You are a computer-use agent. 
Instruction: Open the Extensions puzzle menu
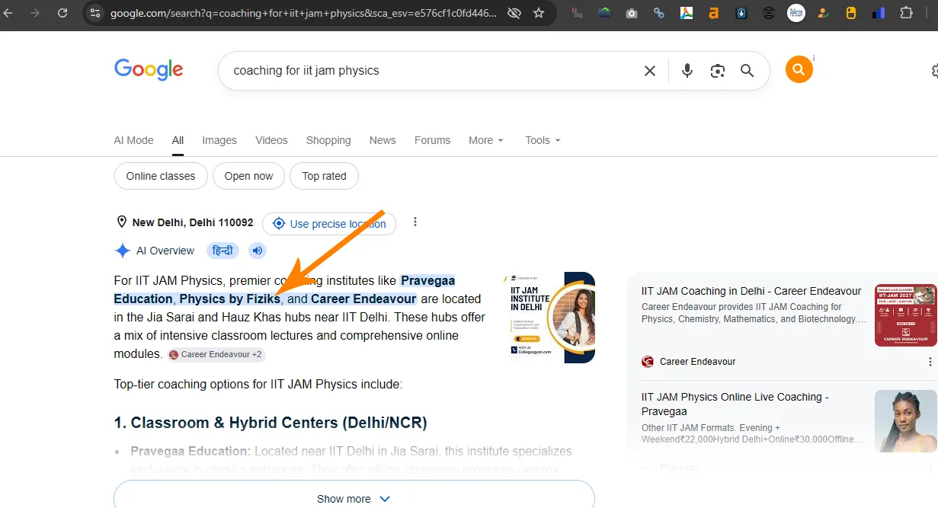coord(906,13)
